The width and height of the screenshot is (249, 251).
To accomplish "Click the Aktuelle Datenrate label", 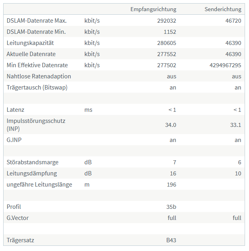I will 31,54.
